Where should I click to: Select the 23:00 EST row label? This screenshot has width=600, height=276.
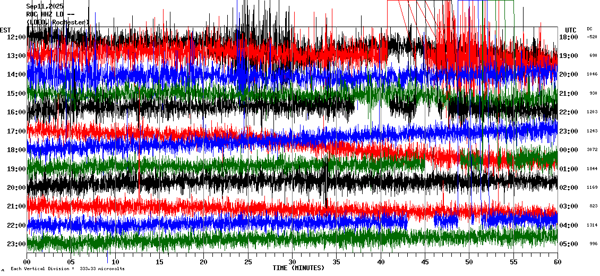click(x=17, y=244)
